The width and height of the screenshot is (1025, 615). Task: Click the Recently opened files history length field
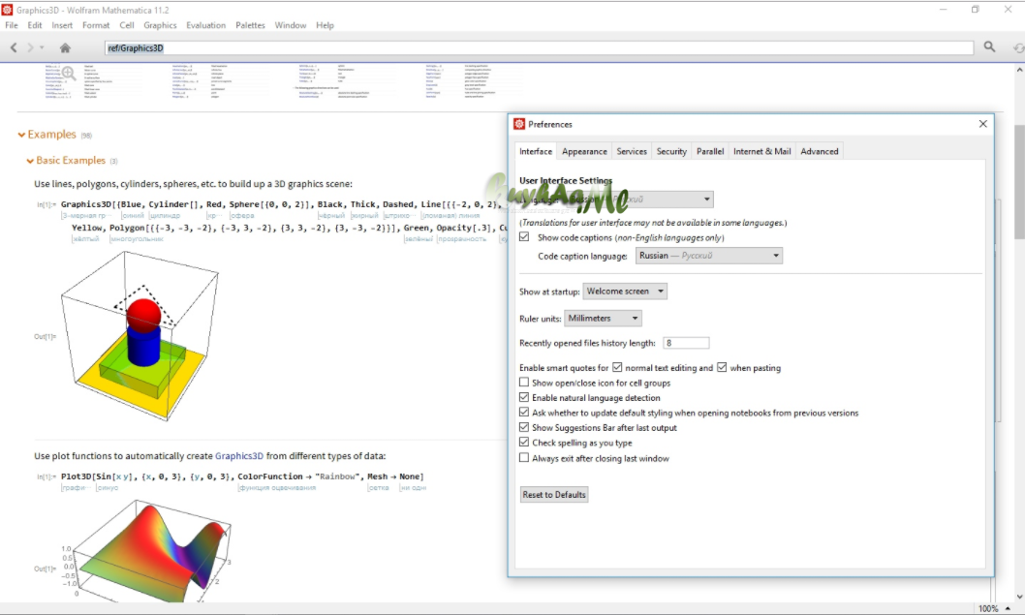click(686, 343)
